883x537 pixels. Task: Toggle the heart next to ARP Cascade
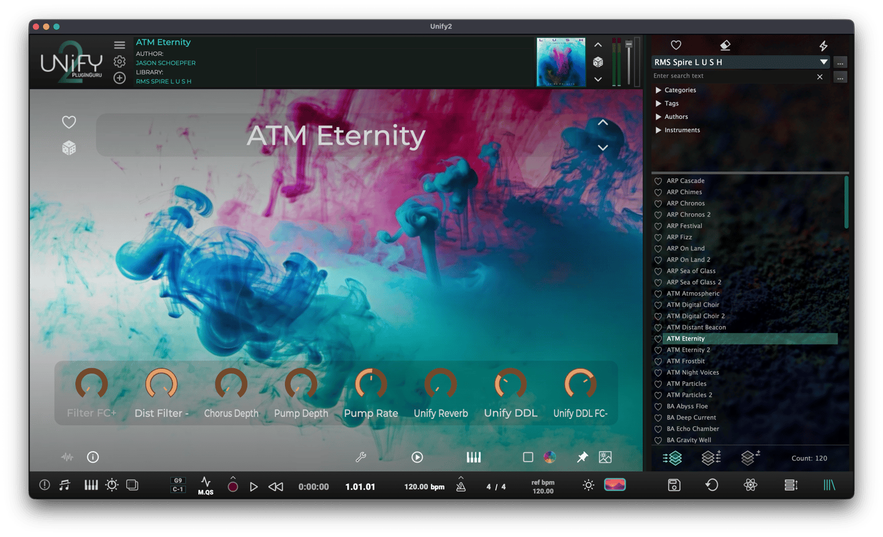tap(658, 181)
